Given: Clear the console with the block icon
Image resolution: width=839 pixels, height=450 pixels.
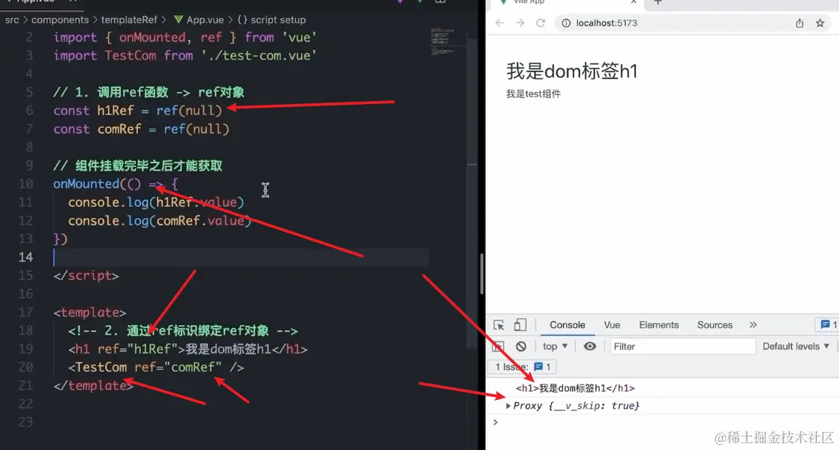Looking at the screenshot, I should click(521, 347).
